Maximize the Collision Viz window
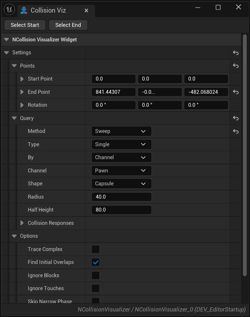Viewport: 250px width, 317px height. point(218,7)
